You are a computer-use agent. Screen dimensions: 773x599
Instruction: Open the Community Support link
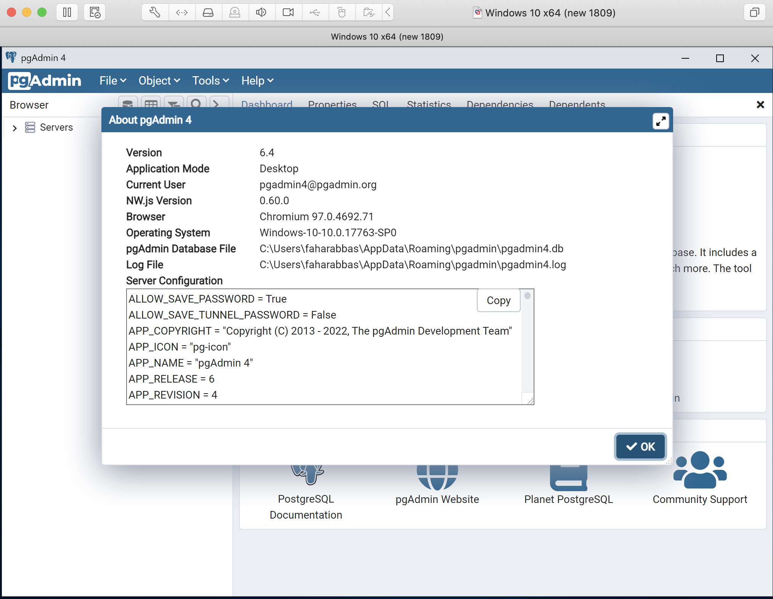[700, 499]
